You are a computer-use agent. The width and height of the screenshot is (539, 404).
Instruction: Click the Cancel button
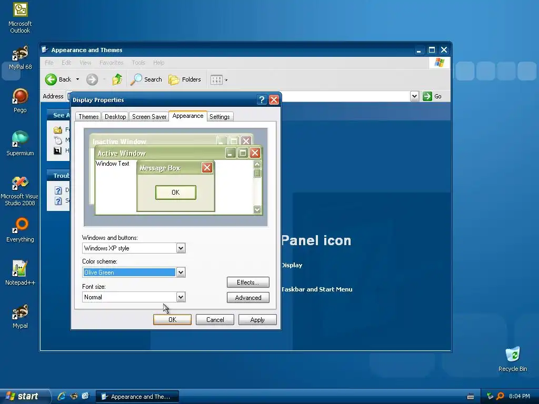(x=215, y=319)
